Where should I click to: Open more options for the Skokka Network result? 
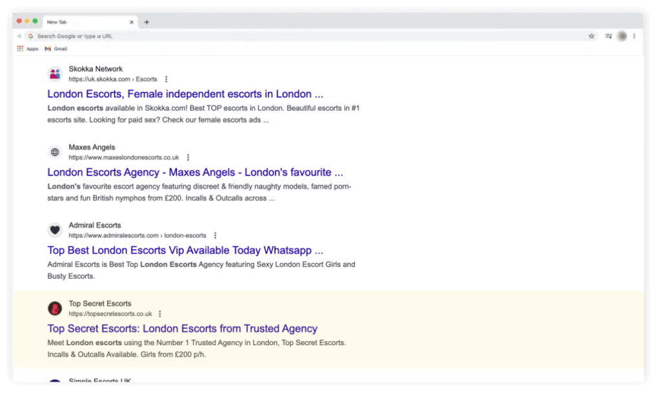point(166,79)
